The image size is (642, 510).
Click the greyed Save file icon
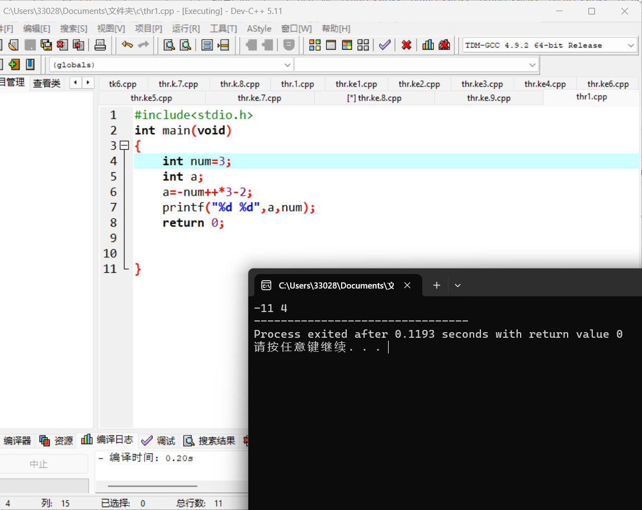coord(30,45)
